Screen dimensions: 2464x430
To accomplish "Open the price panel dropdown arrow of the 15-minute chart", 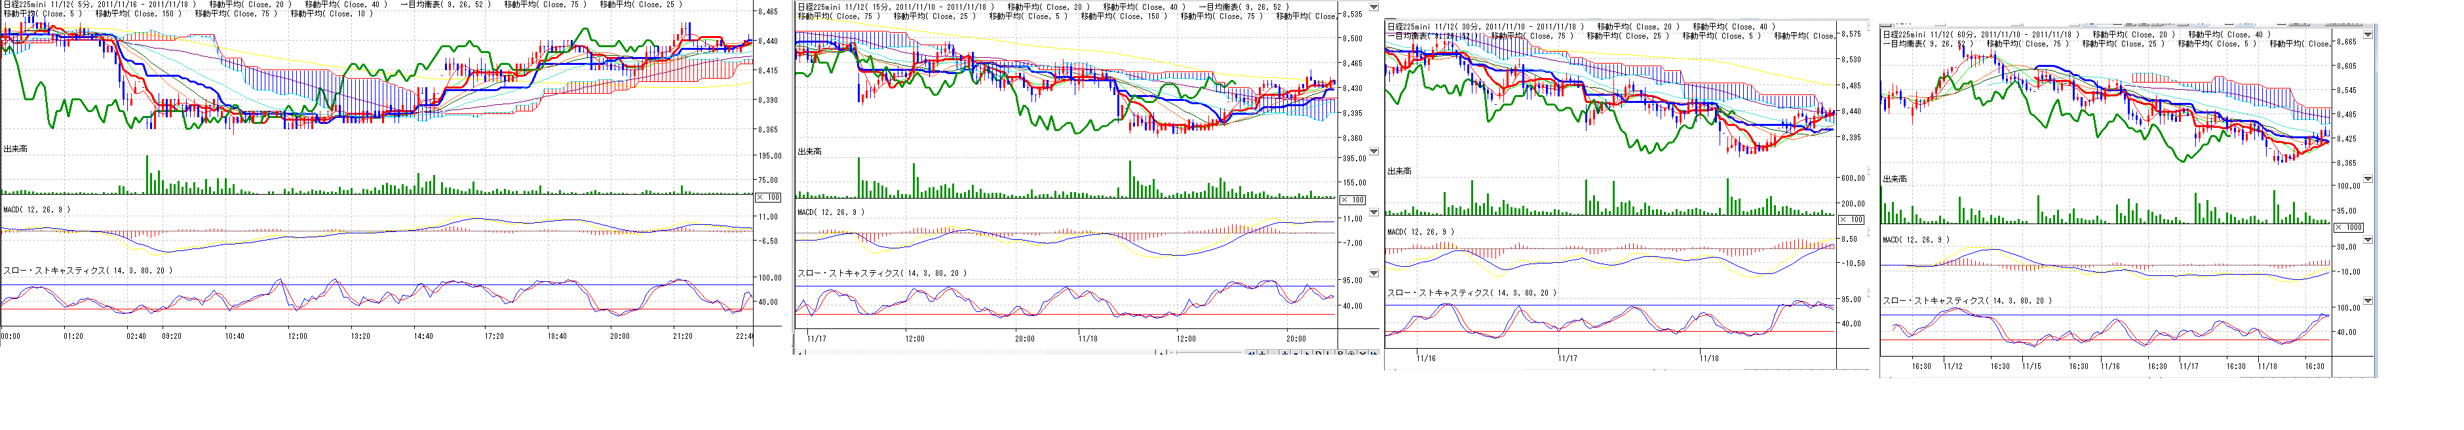I will tap(1374, 8).
